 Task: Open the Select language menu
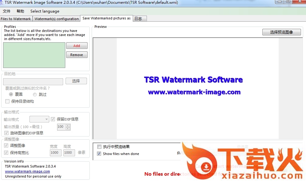tap(45, 11)
